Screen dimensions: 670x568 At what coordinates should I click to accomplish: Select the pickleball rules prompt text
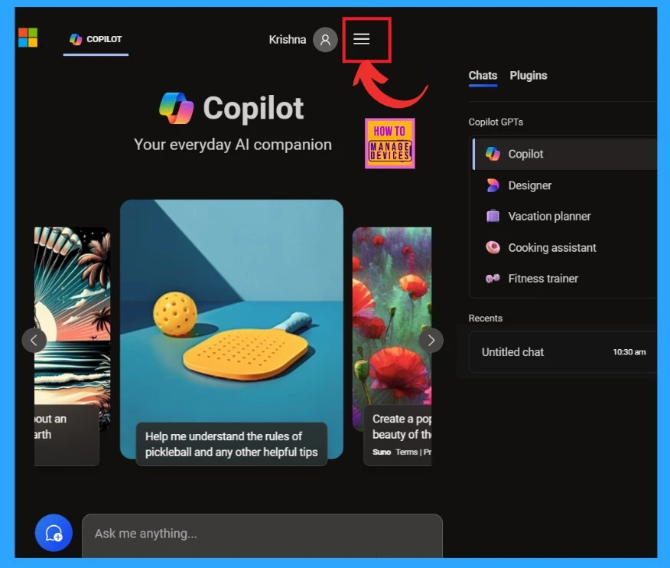pos(232,444)
